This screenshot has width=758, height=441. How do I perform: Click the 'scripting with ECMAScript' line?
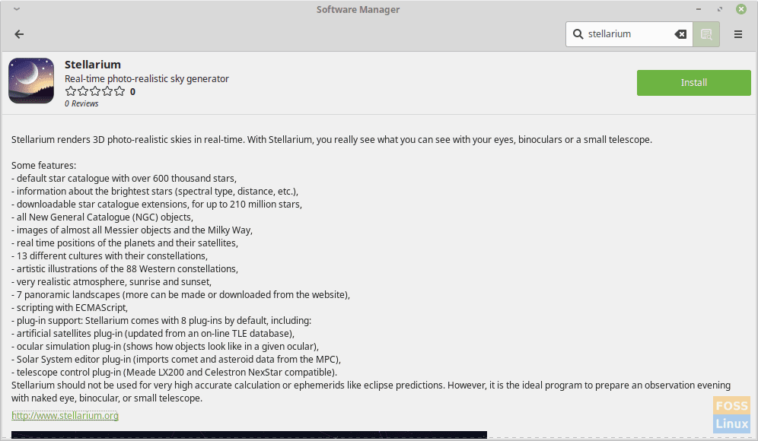pos(69,308)
